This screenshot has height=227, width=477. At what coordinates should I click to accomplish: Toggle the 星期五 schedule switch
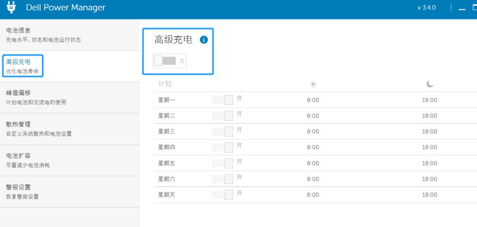(x=222, y=163)
